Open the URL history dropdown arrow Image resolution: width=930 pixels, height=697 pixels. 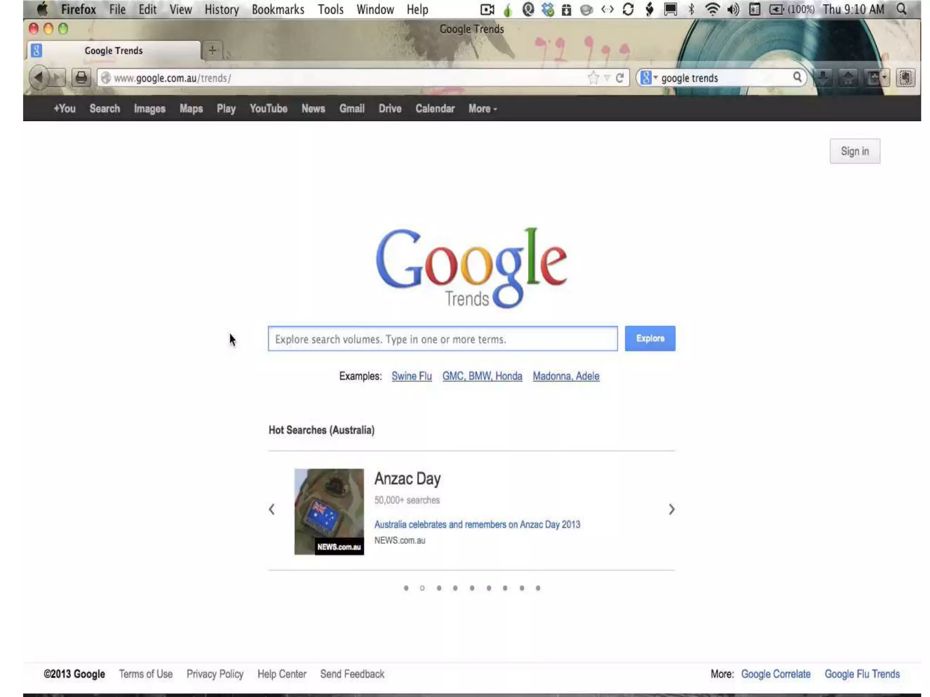607,78
